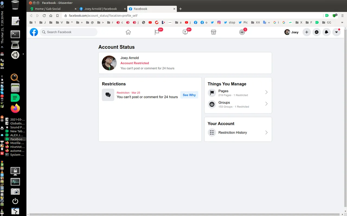Launch the magnifier search tool icon
Screen dimensions: 347x216
[15, 78]
